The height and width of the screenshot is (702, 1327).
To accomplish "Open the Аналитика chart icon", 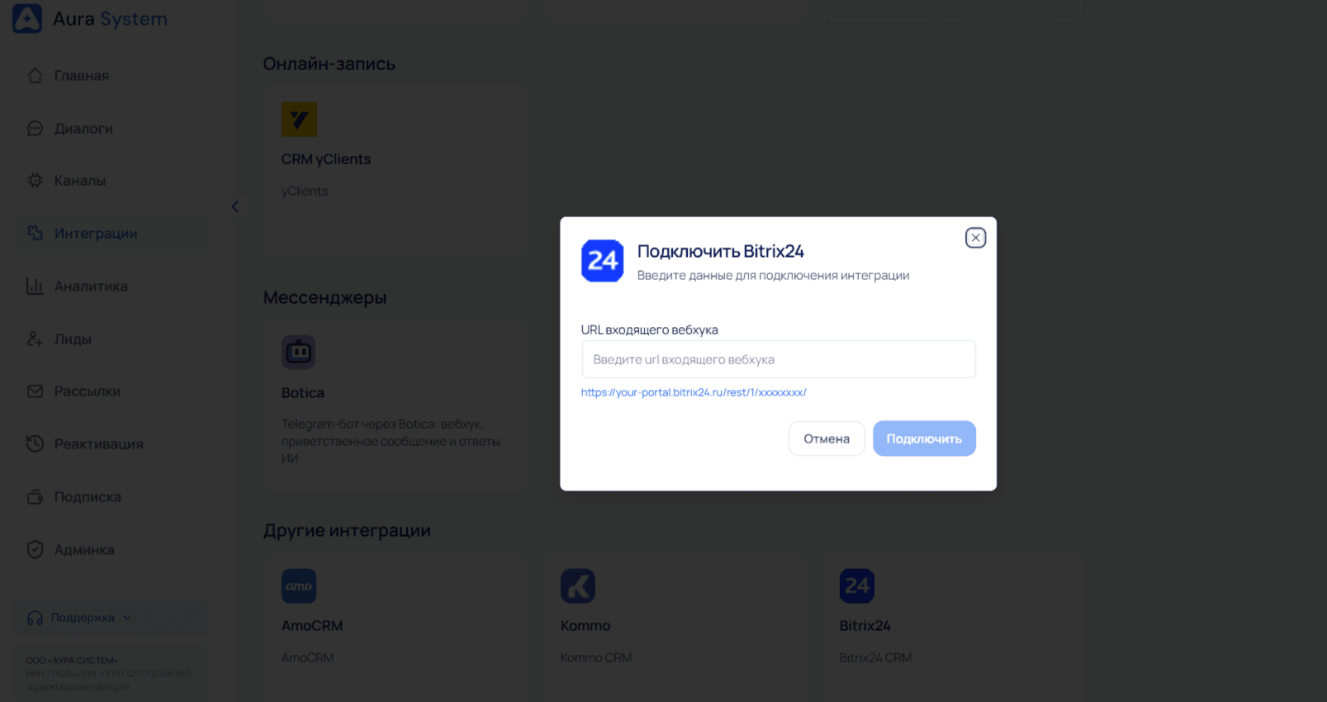I will click(x=35, y=286).
